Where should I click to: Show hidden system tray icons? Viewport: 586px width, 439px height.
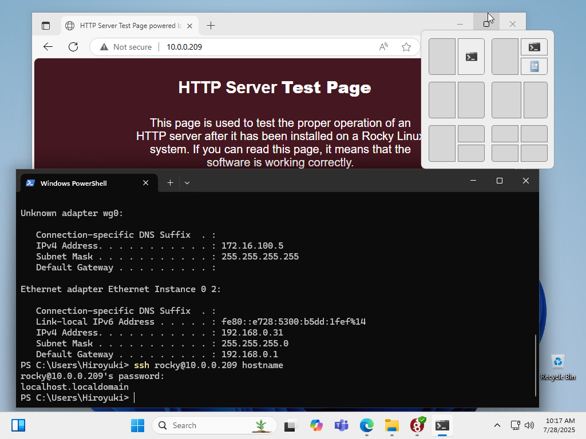coord(497,425)
